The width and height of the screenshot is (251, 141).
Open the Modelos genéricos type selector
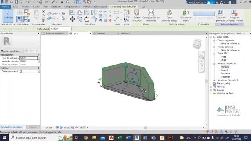click(12, 51)
